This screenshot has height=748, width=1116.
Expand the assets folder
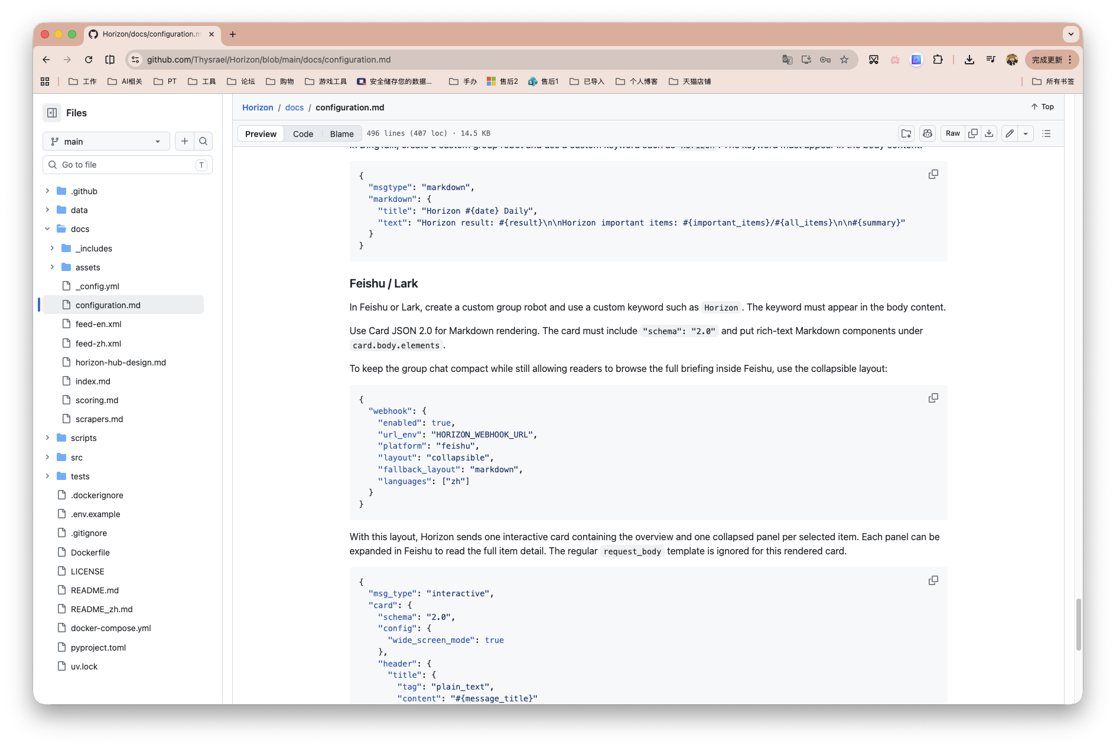(52, 267)
